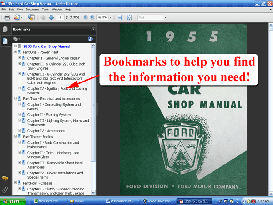Open the Window menu

tap(57, 10)
